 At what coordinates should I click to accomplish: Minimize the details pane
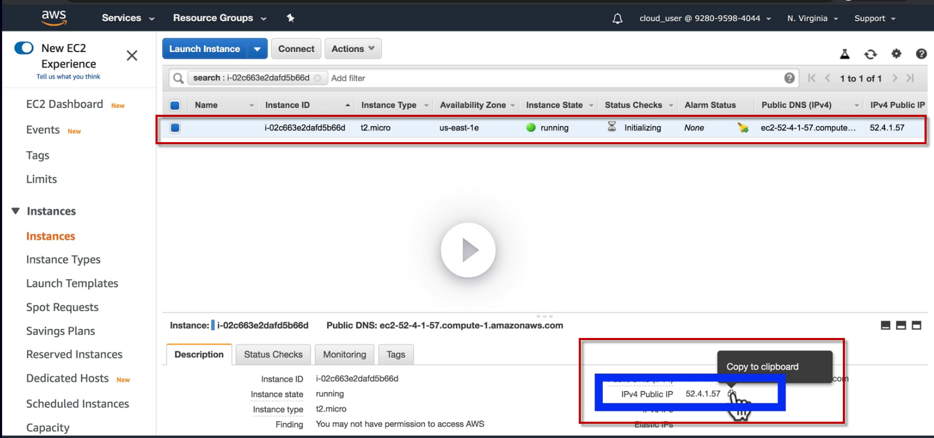(x=886, y=325)
